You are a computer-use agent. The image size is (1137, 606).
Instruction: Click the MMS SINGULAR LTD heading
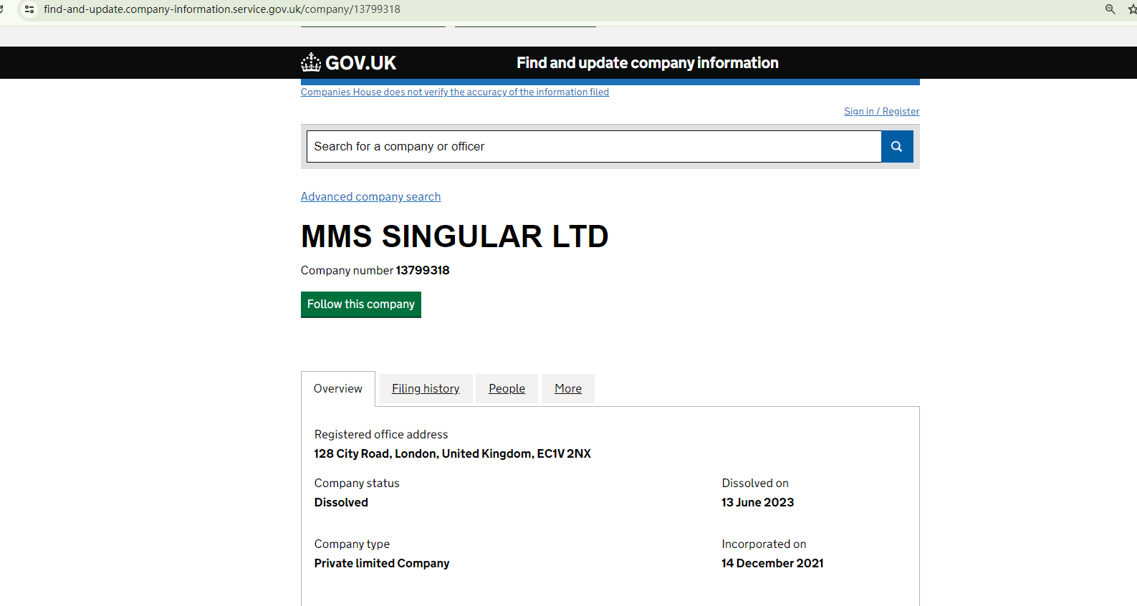454,236
